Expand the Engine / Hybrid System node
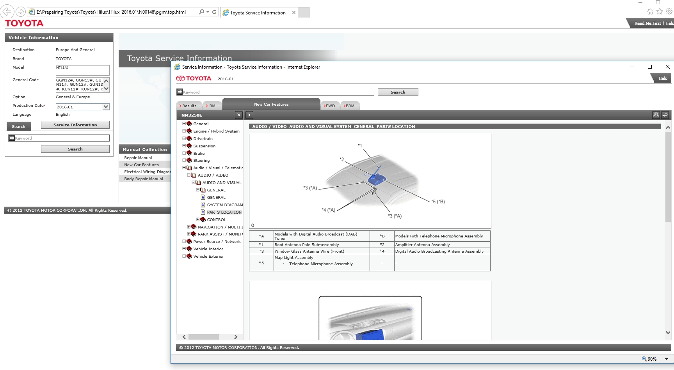The width and height of the screenshot is (674, 370). coord(184,131)
